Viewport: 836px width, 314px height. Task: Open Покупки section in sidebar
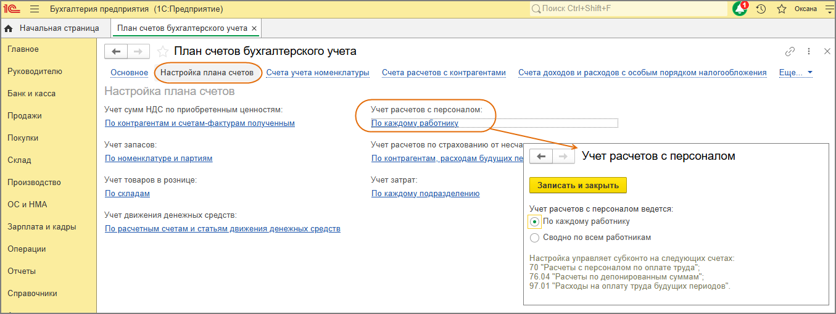23,138
